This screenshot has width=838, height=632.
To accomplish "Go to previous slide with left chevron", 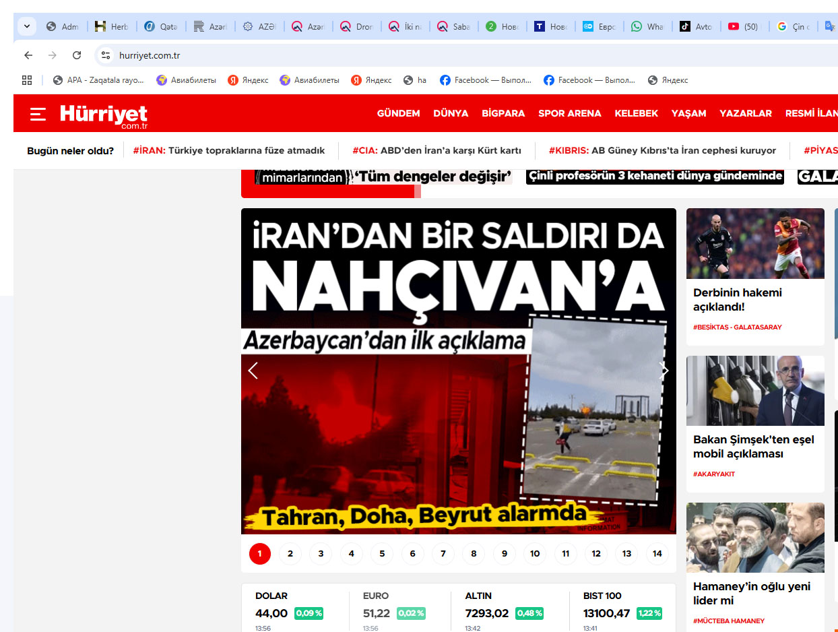I will [253, 371].
